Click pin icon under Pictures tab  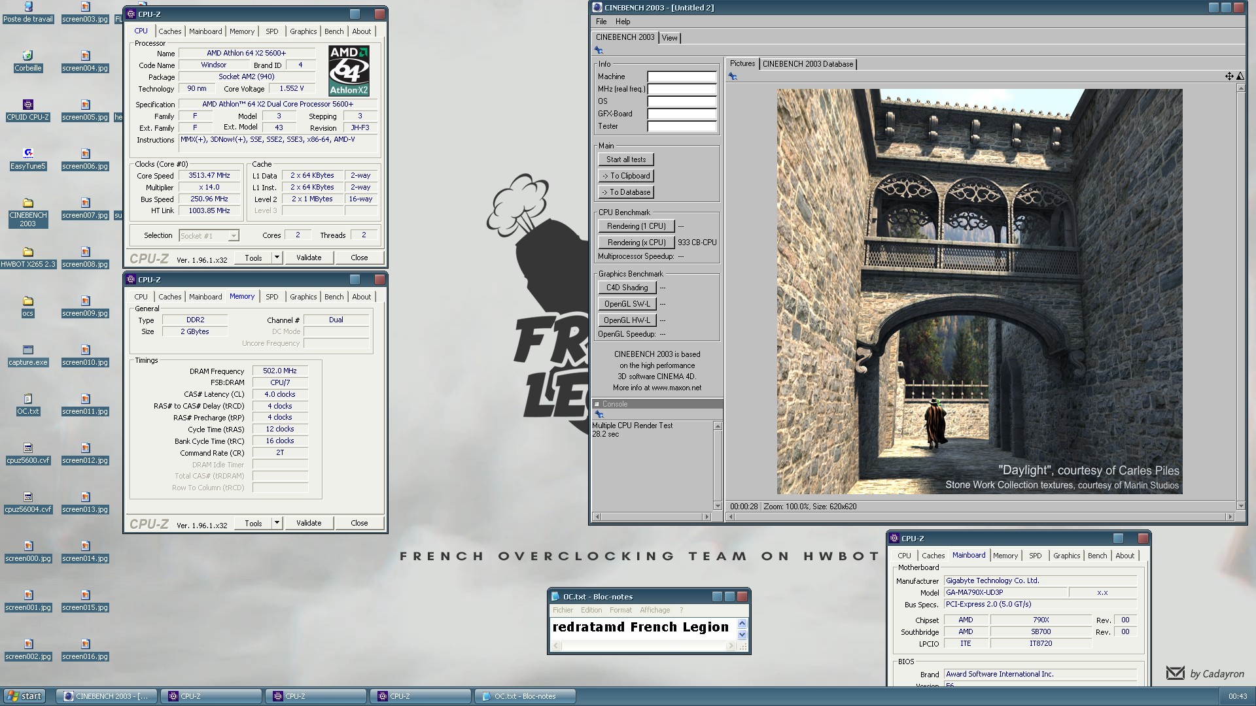[733, 76]
